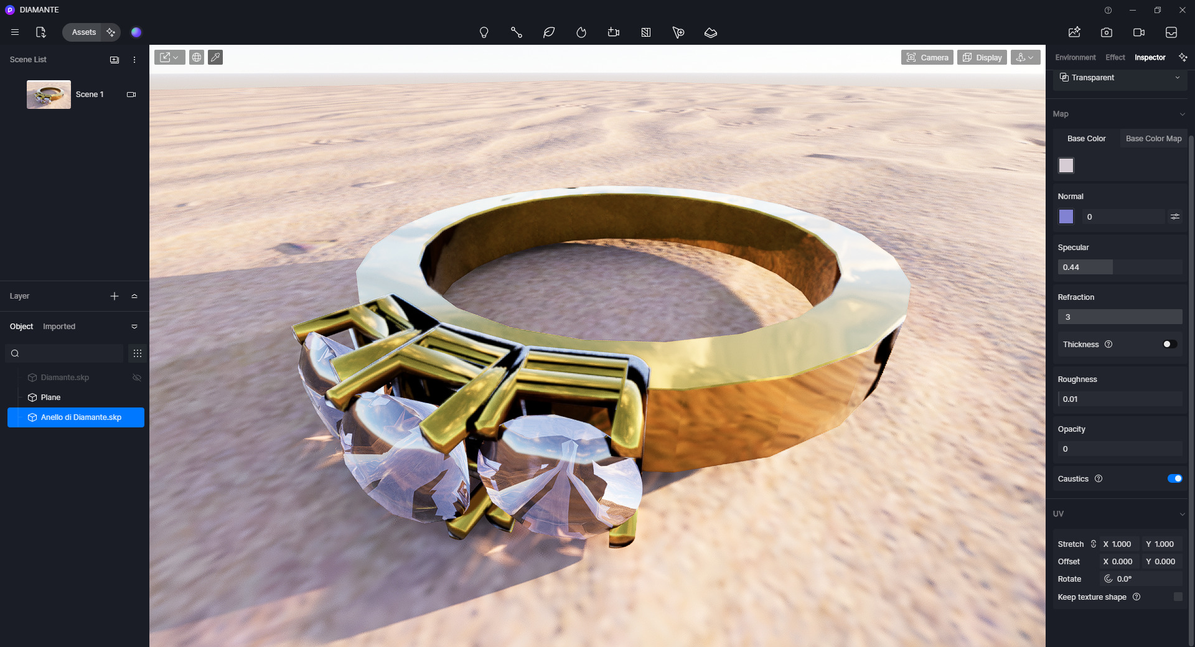The image size is (1195, 647).
Task: Show the hidden Diamante.skp object
Action: 137,378
